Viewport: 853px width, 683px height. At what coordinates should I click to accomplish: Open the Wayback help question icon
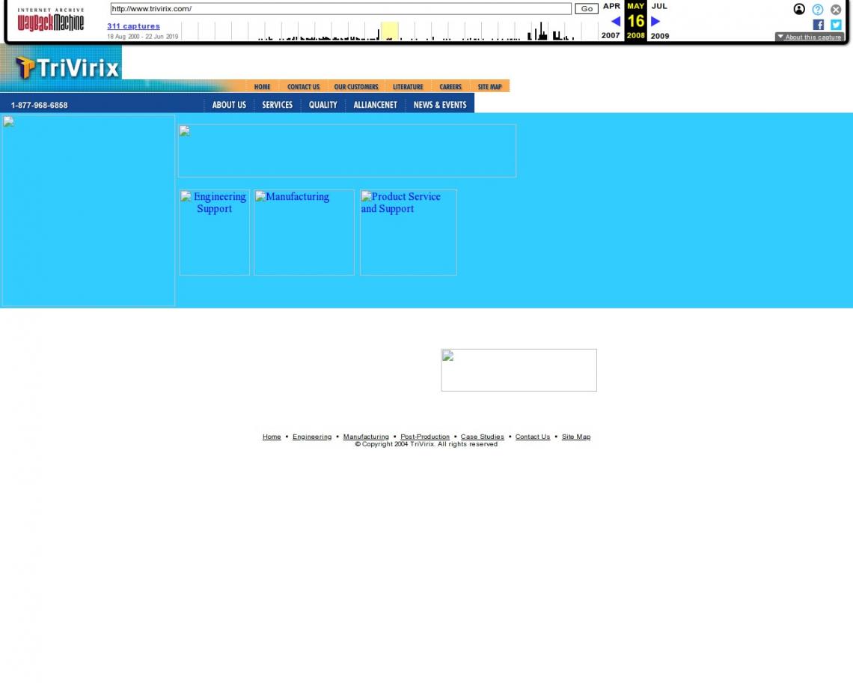click(817, 9)
